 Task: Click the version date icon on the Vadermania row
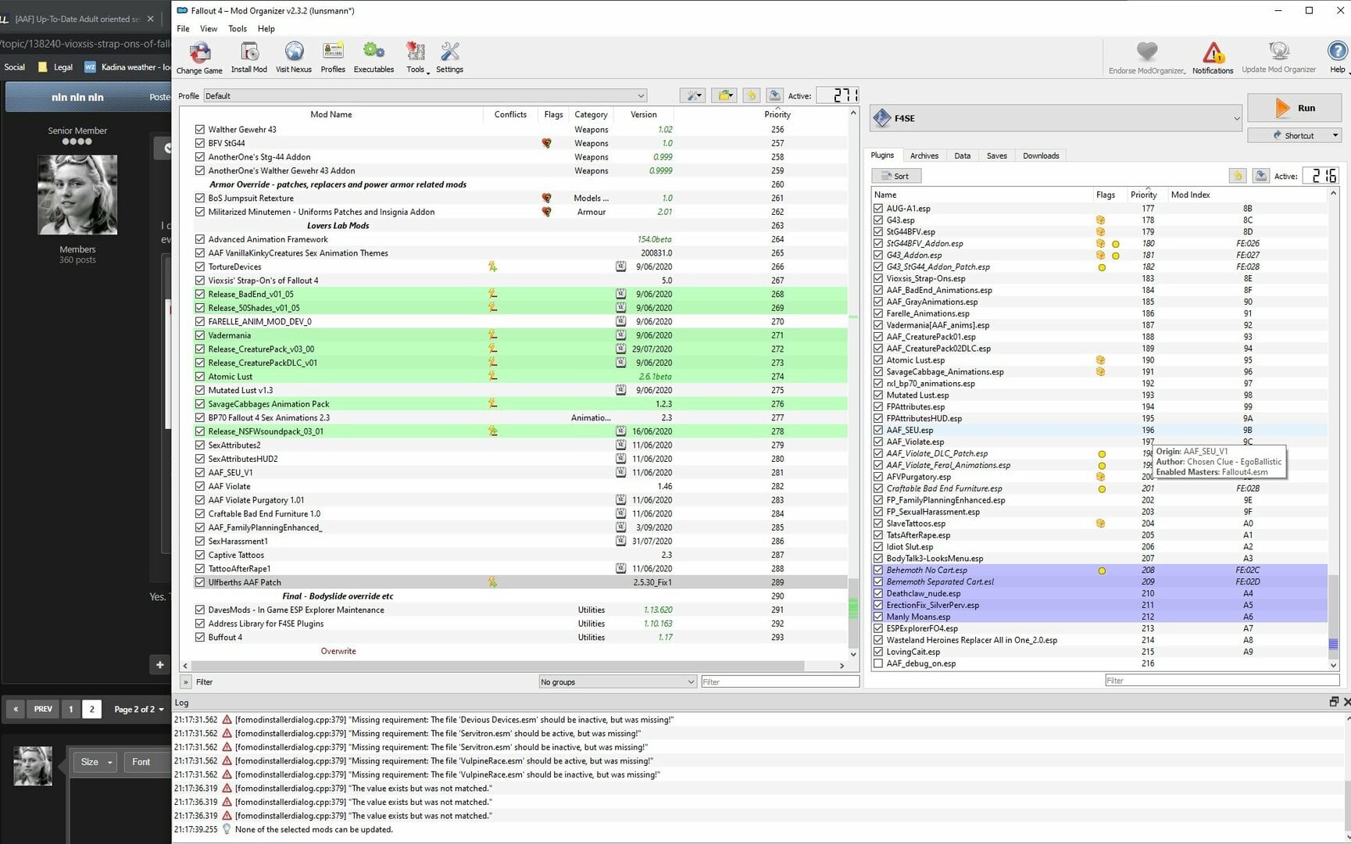click(x=620, y=335)
